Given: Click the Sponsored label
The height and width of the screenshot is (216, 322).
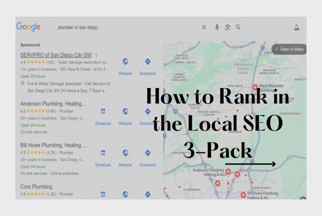Looking at the screenshot, I should [30, 45].
